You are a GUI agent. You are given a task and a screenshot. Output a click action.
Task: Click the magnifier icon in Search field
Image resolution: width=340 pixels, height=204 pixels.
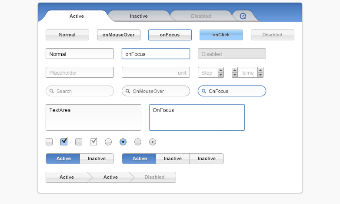(x=52, y=91)
